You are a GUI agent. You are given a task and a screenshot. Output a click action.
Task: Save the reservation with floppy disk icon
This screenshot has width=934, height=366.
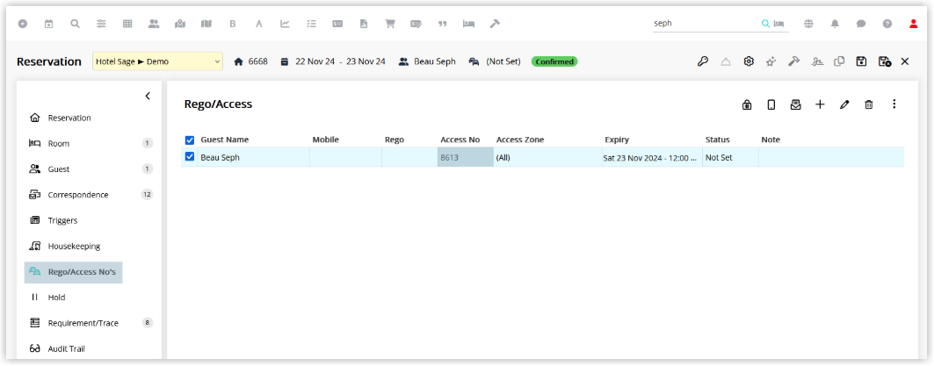(x=861, y=61)
